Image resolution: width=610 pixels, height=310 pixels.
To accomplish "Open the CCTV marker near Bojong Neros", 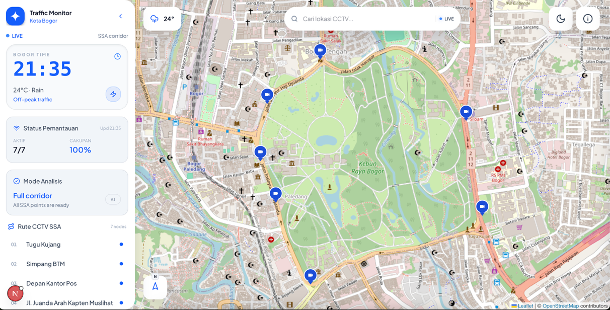I will [311, 276].
